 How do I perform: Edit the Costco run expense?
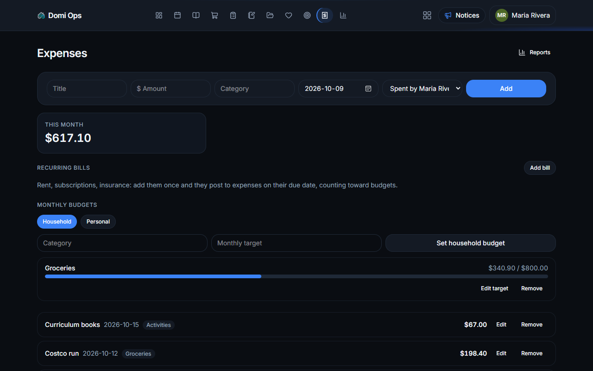(x=501, y=353)
